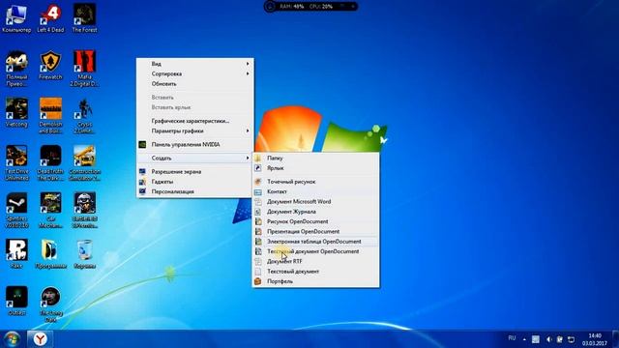619x348 pixels.
Task: Create a plain Текстовый документ
Action: pos(316,271)
